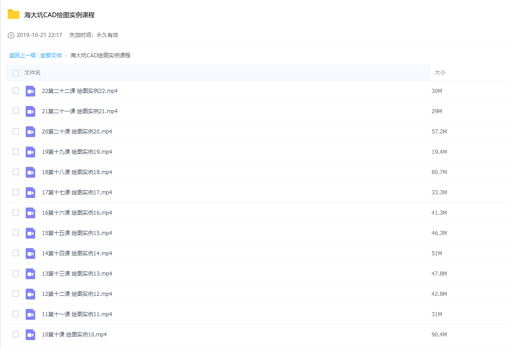Open file 20第二十课 绘图实例20.mp4

coord(77,131)
